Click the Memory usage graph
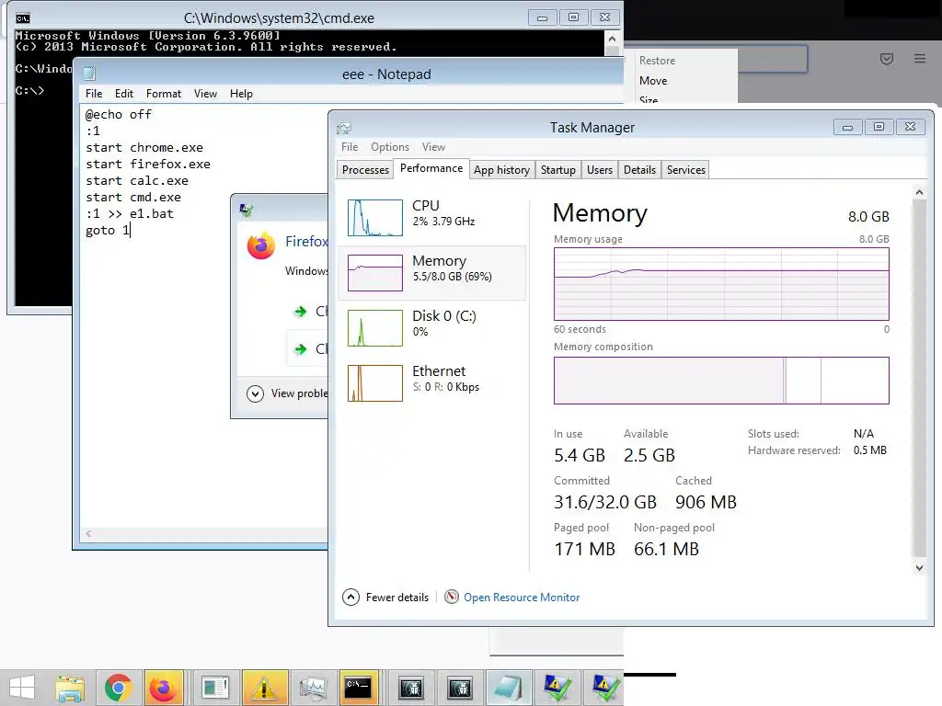The width and height of the screenshot is (942, 706). pyautogui.click(x=721, y=284)
